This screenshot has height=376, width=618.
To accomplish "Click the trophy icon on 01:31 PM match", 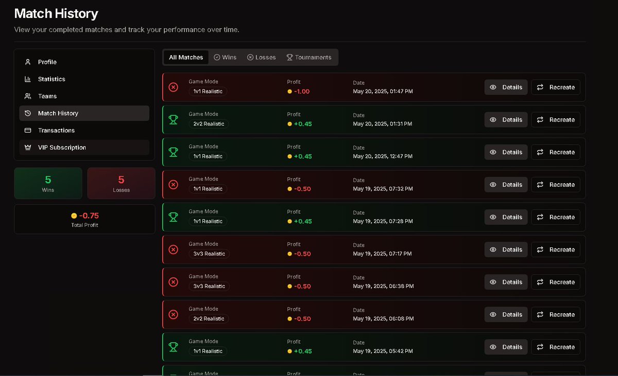I will (174, 120).
